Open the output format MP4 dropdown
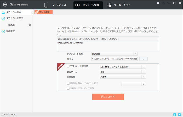183x117 pixels. pos(123,67)
